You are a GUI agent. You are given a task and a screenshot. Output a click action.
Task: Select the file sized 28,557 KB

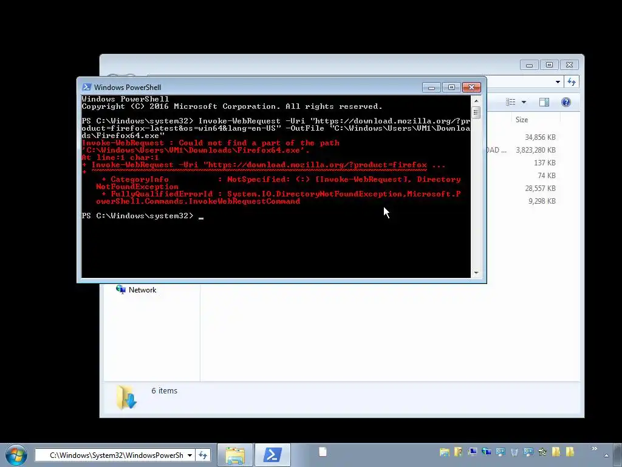coord(540,189)
